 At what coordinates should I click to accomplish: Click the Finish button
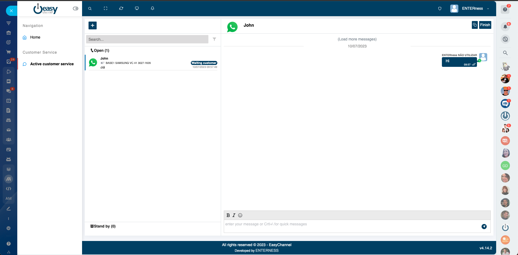[485, 25]
